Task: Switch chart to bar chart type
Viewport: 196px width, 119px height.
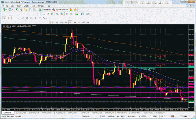Action: point(44,14)
